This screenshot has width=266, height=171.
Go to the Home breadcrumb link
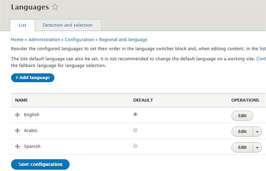click(x=17, y=40)
